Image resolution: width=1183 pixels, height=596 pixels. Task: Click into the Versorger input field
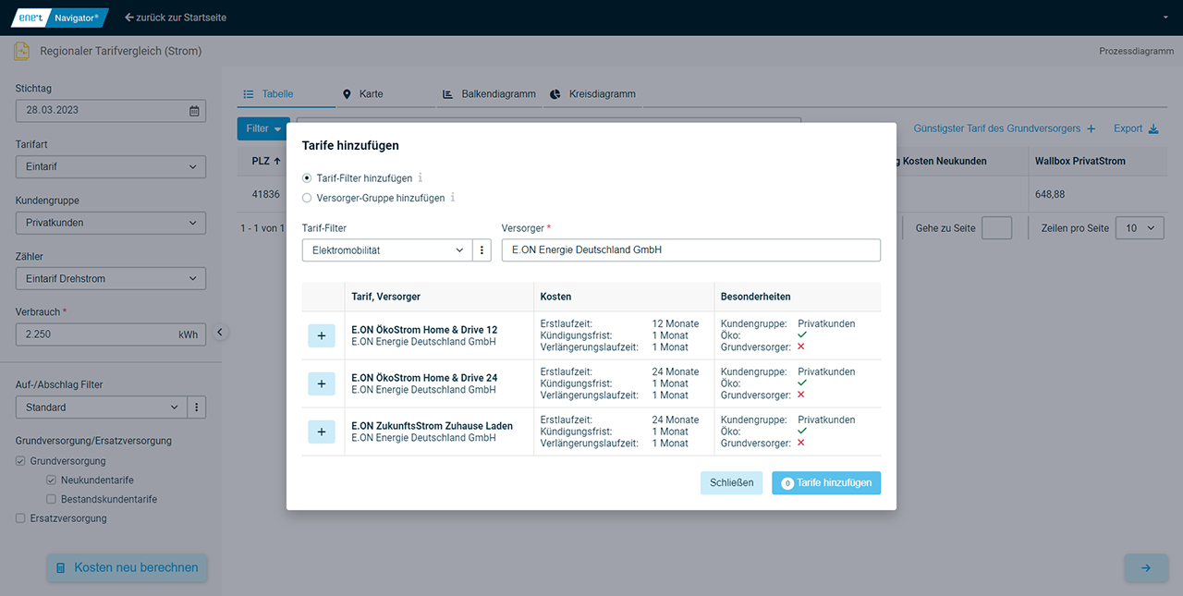690,250
